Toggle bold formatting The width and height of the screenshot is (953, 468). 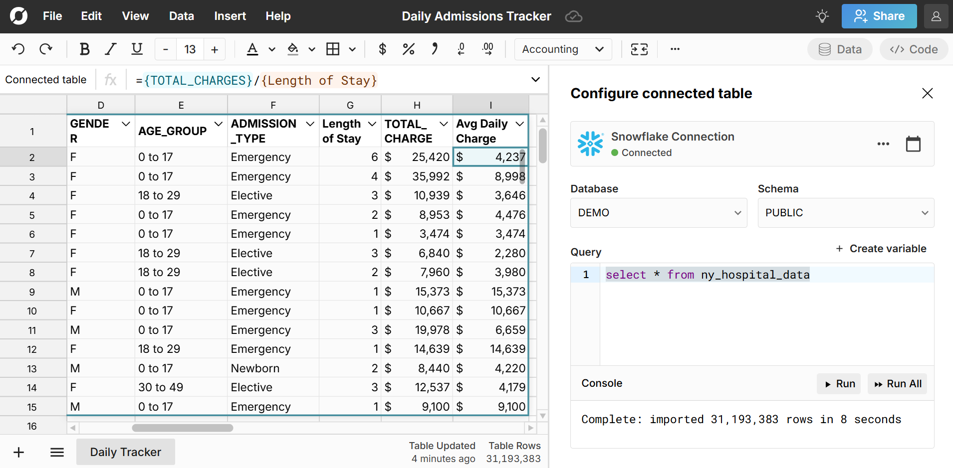[x=84, y=49]
